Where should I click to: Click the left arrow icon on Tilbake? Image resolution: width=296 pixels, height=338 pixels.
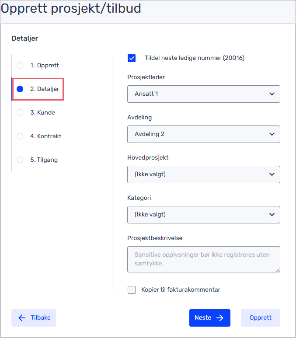click(x=22, y=318)
